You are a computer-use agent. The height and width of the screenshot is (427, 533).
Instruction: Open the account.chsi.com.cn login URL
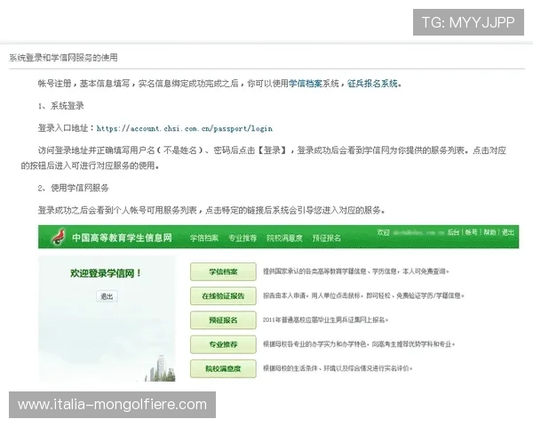tap(185, 128)
